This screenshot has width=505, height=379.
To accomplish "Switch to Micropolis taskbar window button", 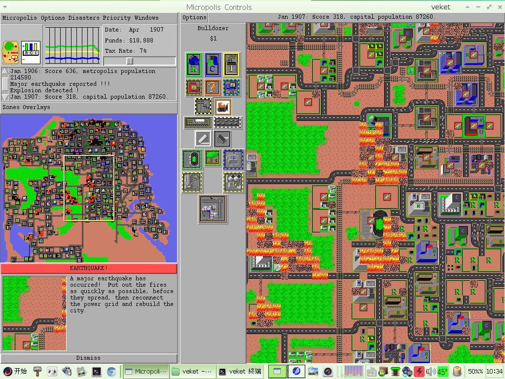I will click(146, 371).
